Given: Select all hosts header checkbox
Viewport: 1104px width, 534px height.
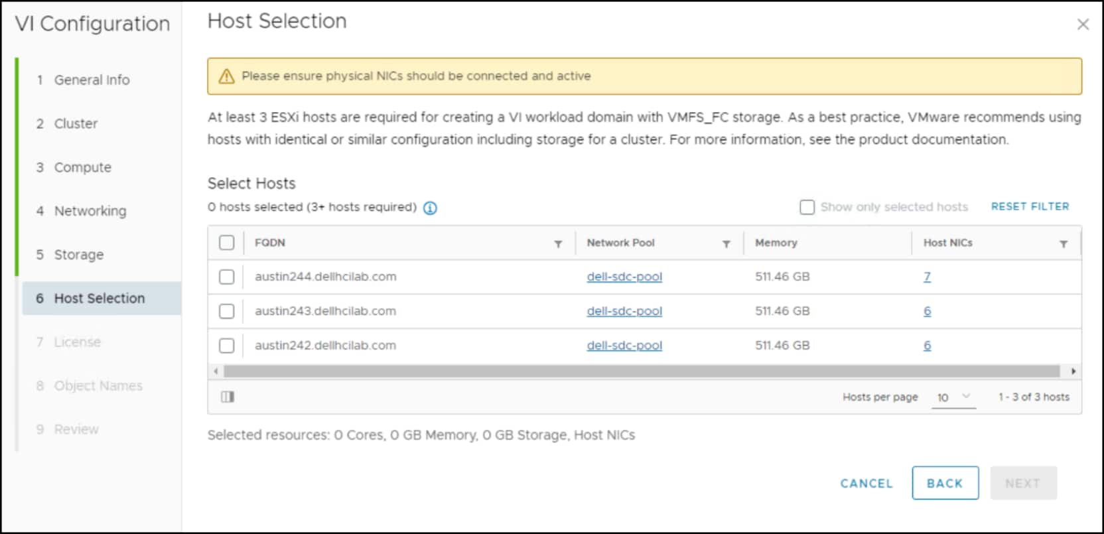Looking at the screenshot, I should (227, 243).
